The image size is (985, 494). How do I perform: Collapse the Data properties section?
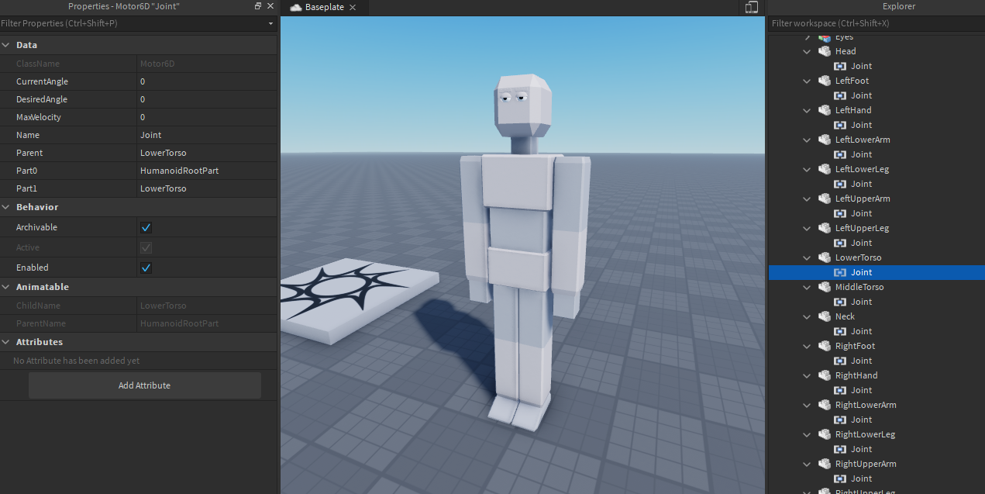pyautogui.click(x=7, y=44)
